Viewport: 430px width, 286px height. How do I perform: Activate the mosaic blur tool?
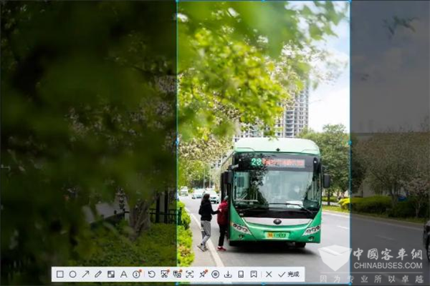pyautogui.click(x=111, y=274)
